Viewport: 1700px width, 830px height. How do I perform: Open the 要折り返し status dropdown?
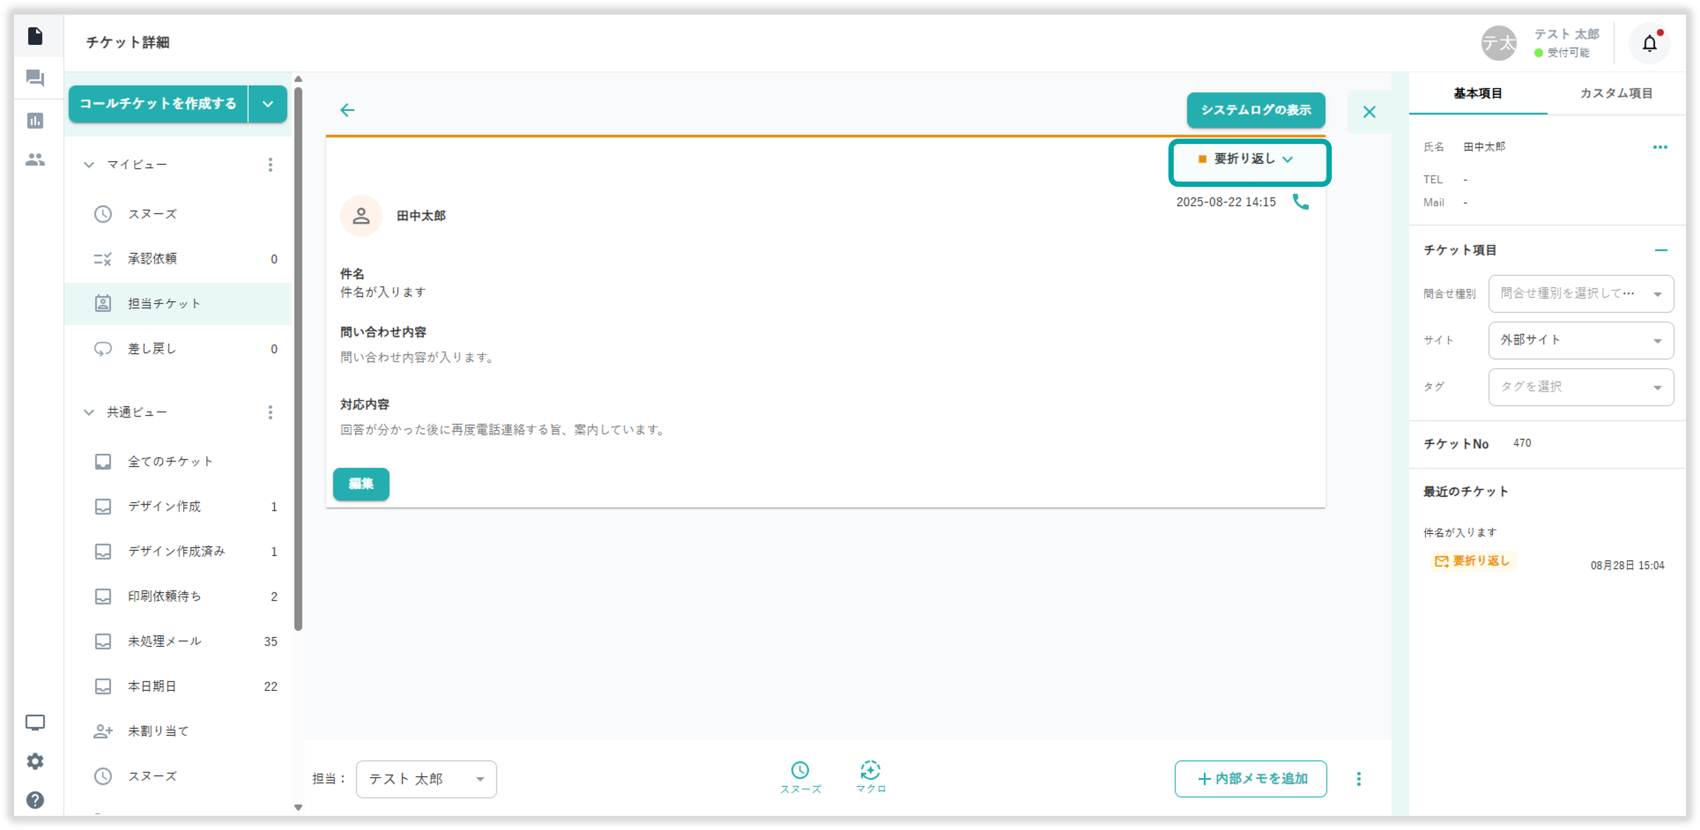(x=1249, y=160)
